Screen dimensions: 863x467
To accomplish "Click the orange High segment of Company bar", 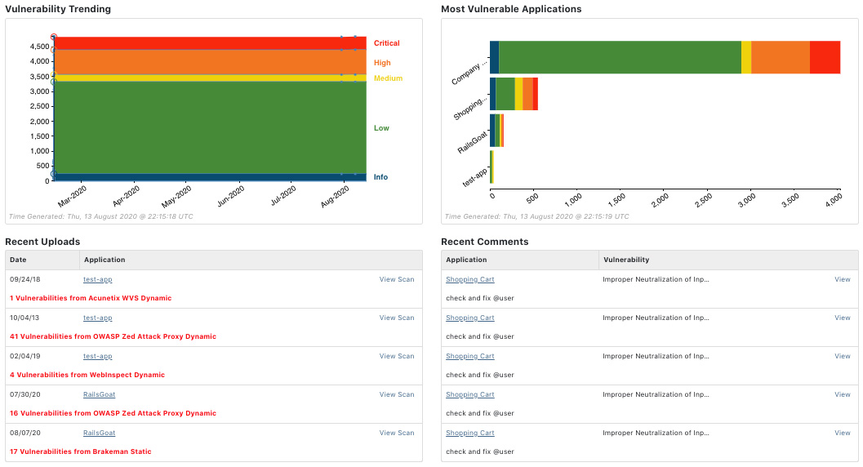I will (780, 57).
